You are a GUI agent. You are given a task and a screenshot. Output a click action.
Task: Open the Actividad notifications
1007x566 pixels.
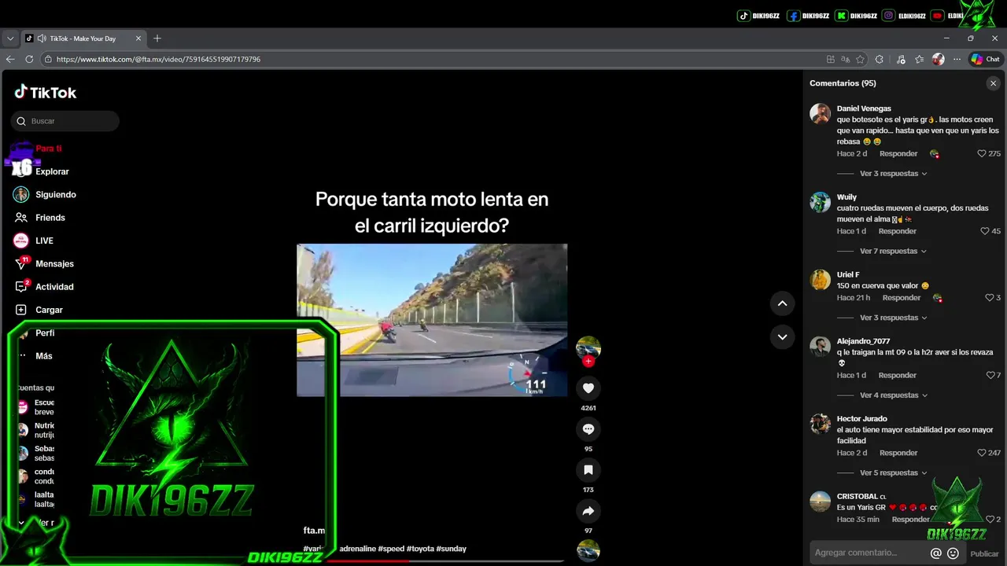tap(54, 287)
